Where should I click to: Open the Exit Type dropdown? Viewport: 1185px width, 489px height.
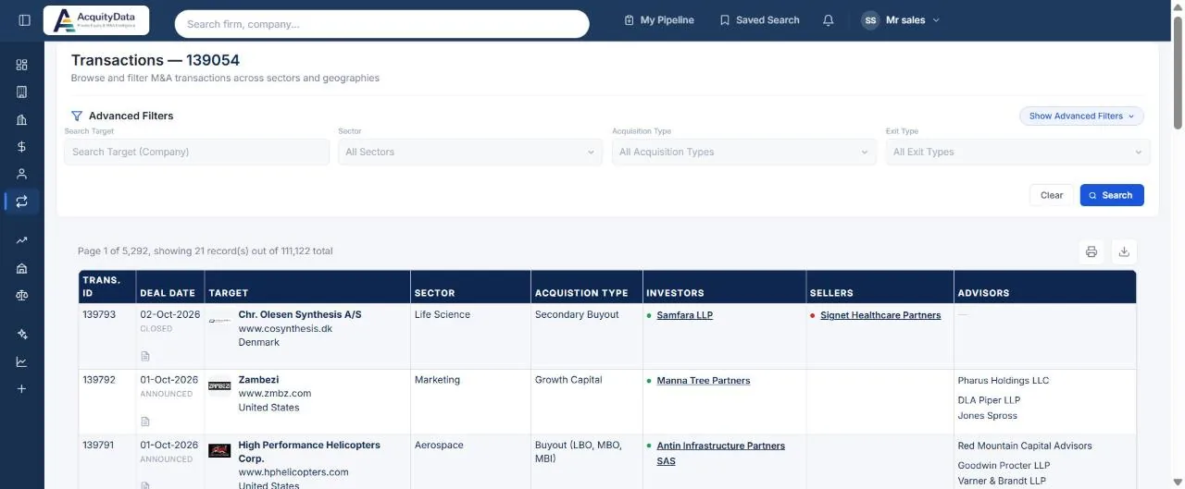1018,153
